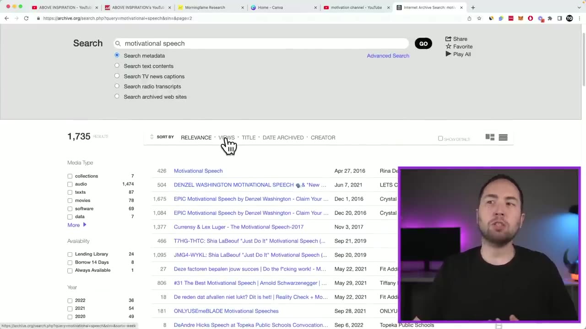Image resolution: width=586 pixels, height=329 pixels.
Task: Check the software media type filter
Action: coord(70,209)
